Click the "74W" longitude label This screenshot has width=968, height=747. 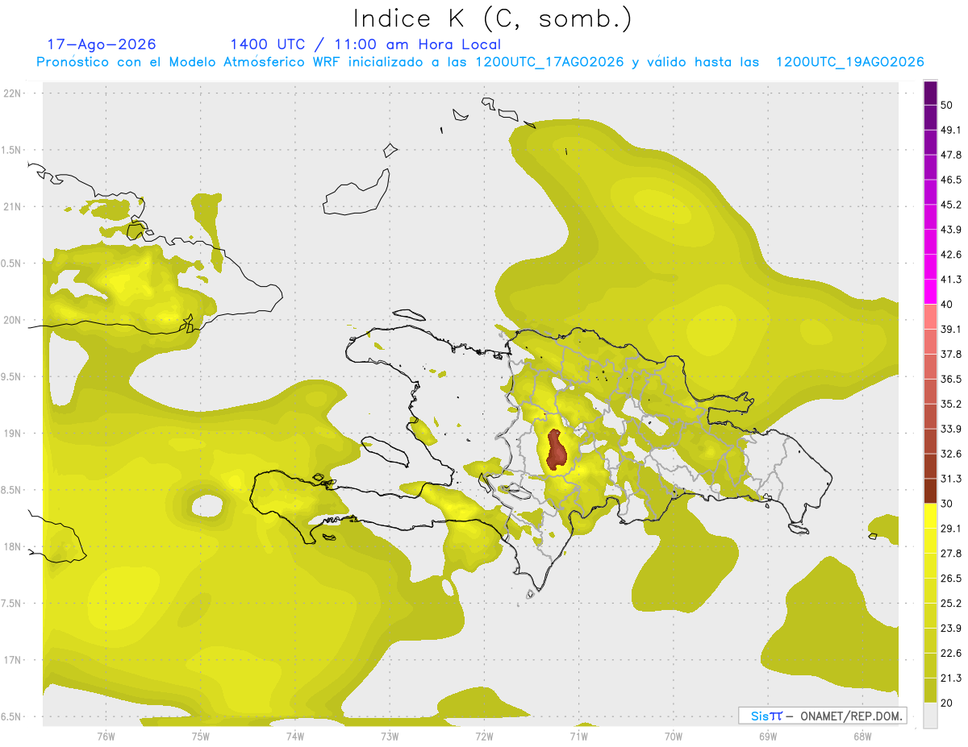[x=294, y=736]
